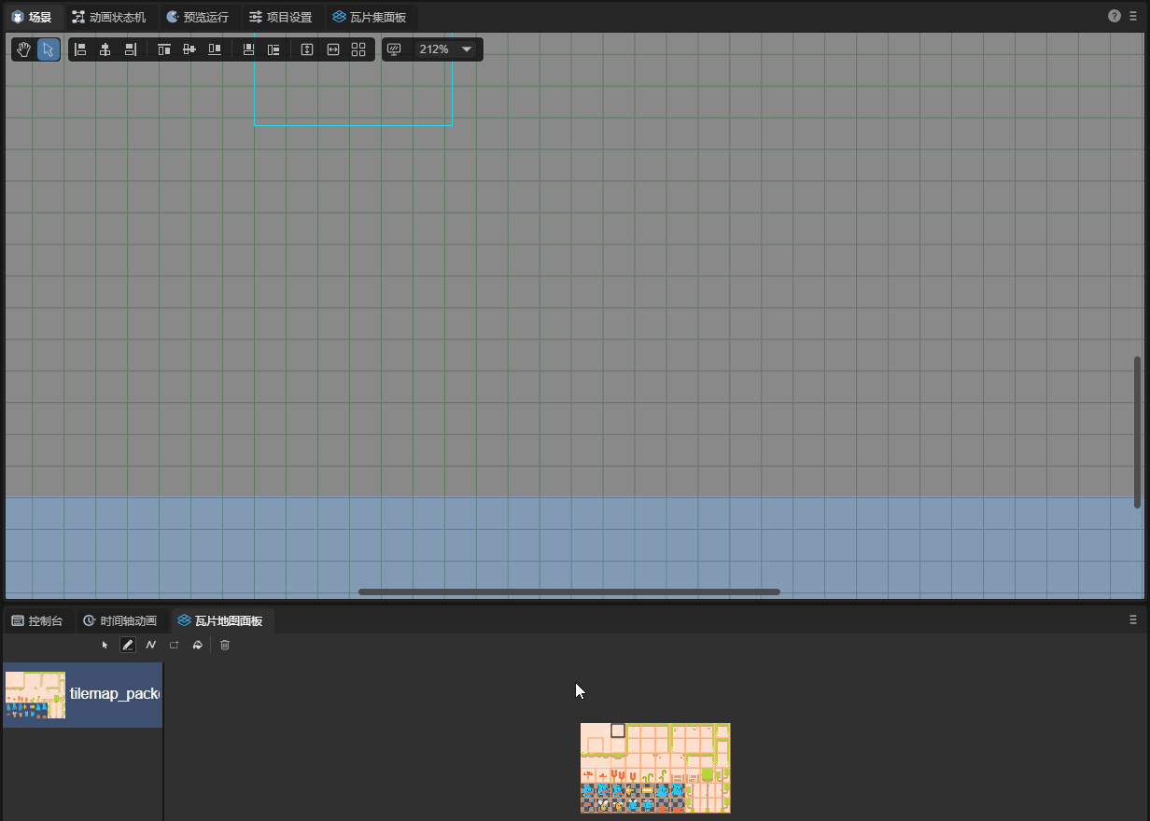The height and width of the screenshot is (821, 1150).
Task: Click the match width icon
Action: click(333, 49)
